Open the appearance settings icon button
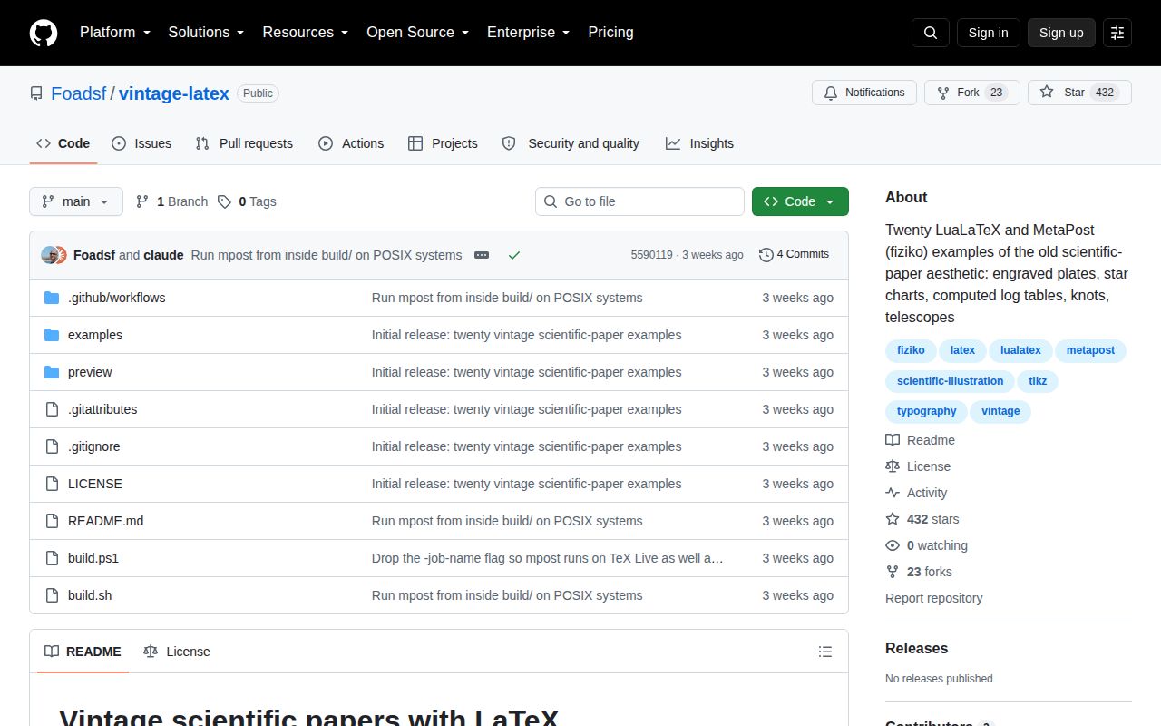This screenshot has height=726, width=1161. point(1117,33)
